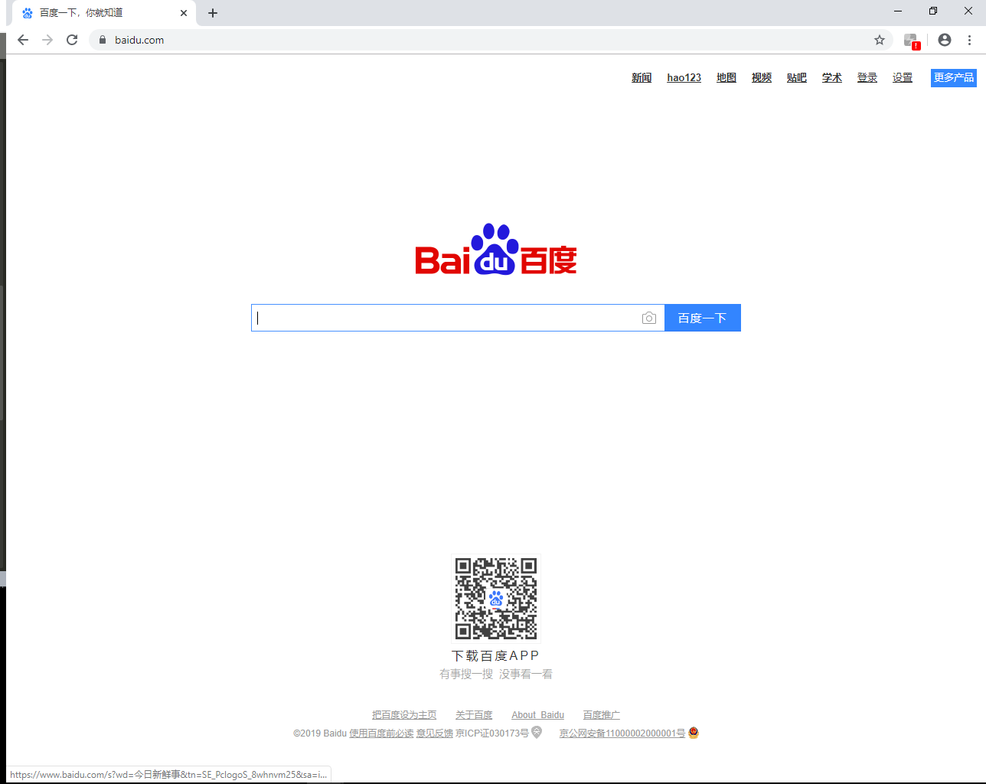Image resolution: width=986 pixels, height=784 pixels.
Task: Minimize the Chrome window
Action: [x=898, y=11]
